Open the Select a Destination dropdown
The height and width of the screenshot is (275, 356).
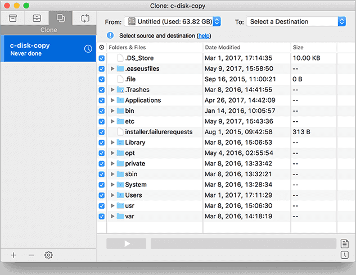(x=295, y=21)
